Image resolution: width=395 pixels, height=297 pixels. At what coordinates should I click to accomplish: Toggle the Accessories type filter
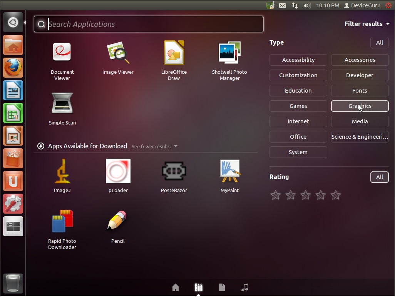tap(360, 60)
